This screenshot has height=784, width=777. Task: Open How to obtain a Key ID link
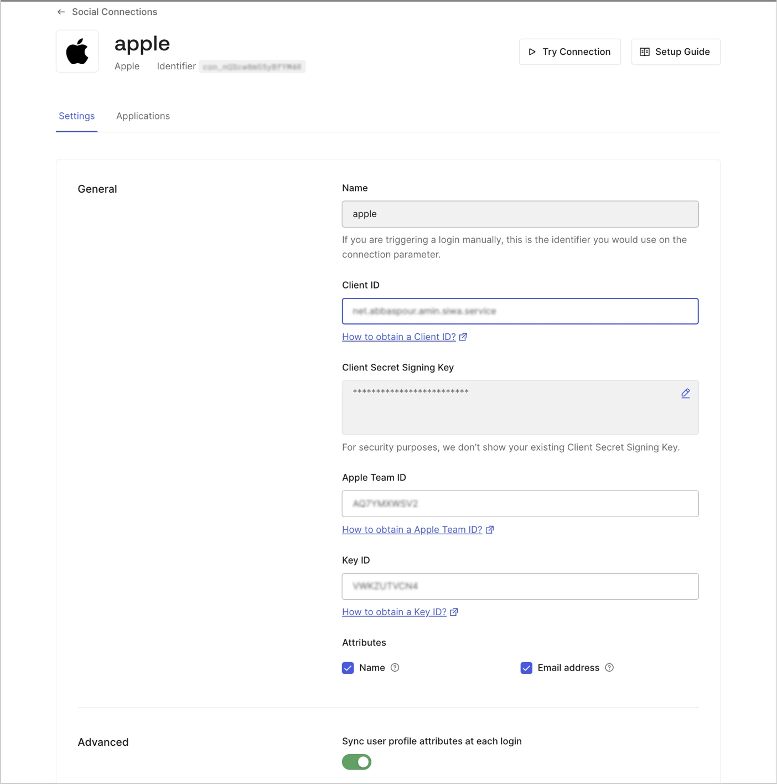click(394, 612)
